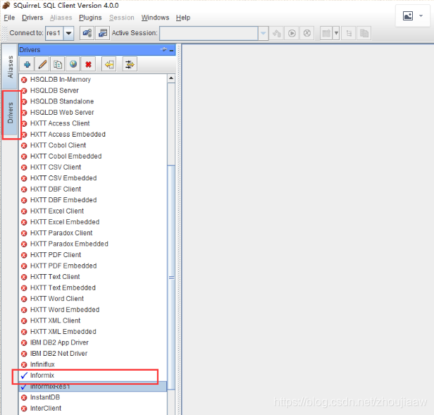The width and height of the screenshot is (434, 415).
Task: Select HSQLDB Server driver
Action: click(93, 90)
